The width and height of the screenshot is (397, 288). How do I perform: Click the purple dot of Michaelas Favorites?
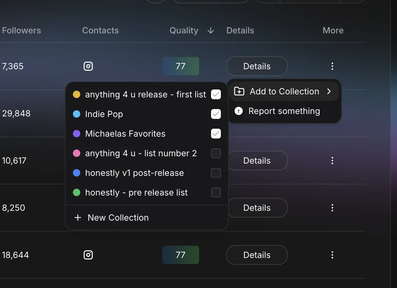(77, 134)
